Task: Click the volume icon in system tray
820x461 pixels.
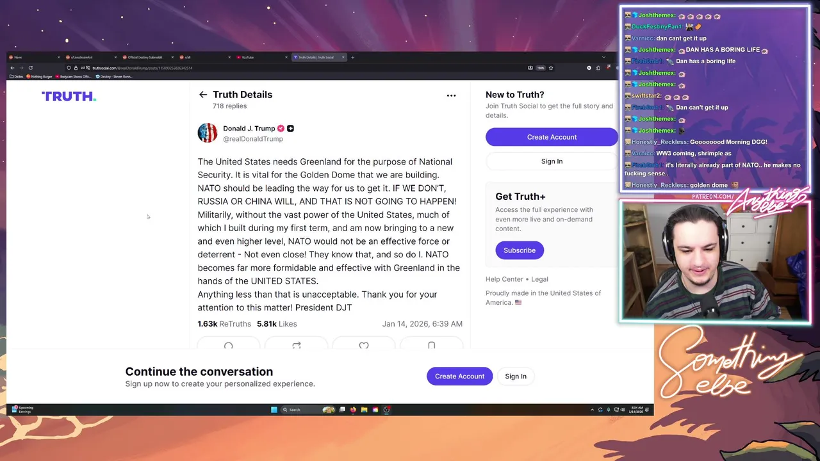Action: [622, 410]
